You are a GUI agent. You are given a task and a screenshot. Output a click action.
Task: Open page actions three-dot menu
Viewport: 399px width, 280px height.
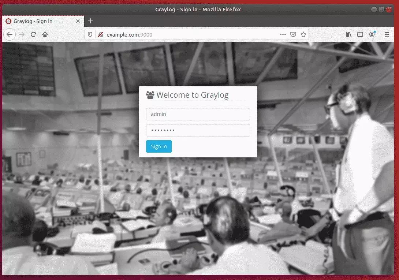coord(283,35)
